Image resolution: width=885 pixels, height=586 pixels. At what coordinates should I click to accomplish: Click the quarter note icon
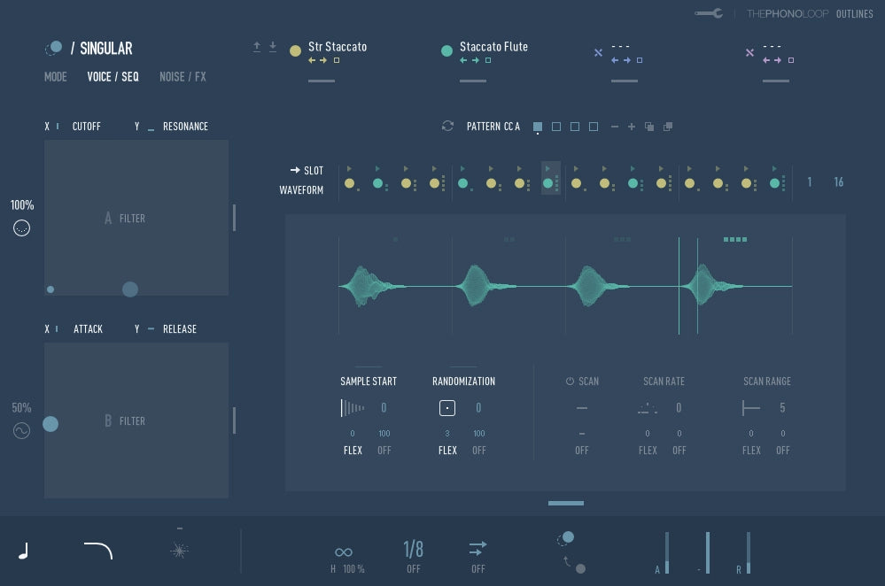pos(24,551)
